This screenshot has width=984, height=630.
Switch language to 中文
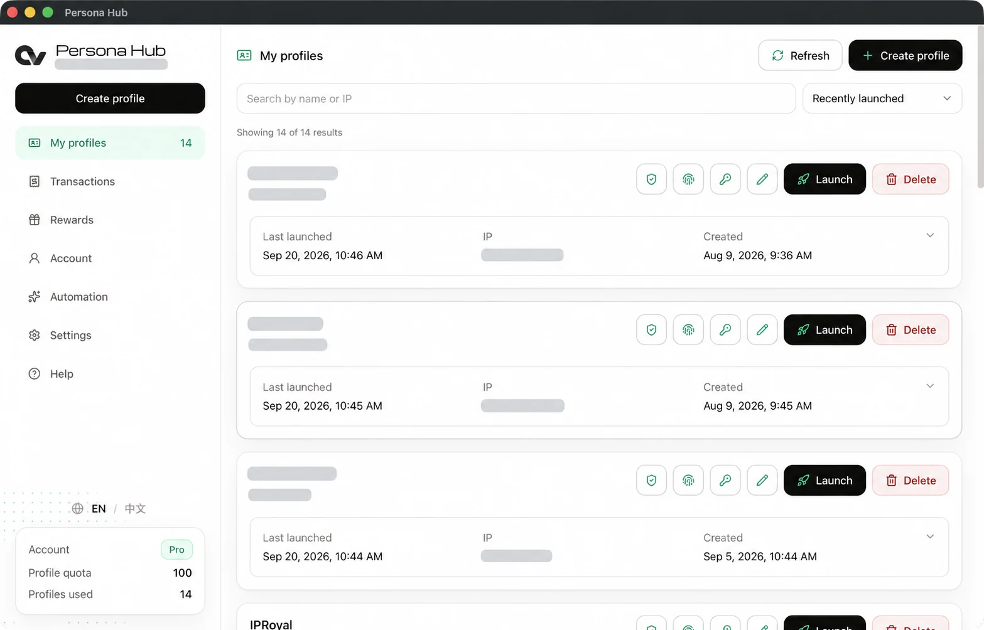pyautogui.click(x=135, y=508)
